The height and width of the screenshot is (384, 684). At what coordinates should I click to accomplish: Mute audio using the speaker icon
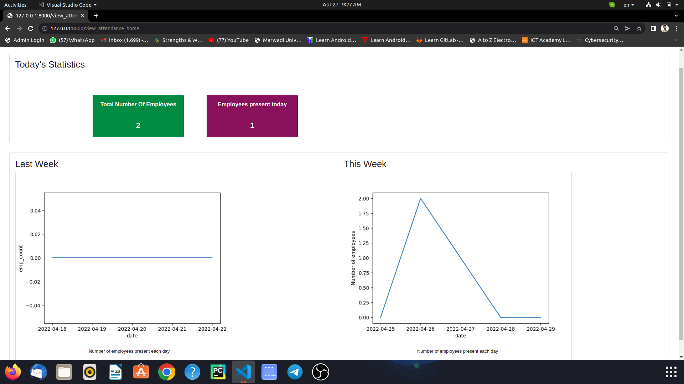pos(658,5)
